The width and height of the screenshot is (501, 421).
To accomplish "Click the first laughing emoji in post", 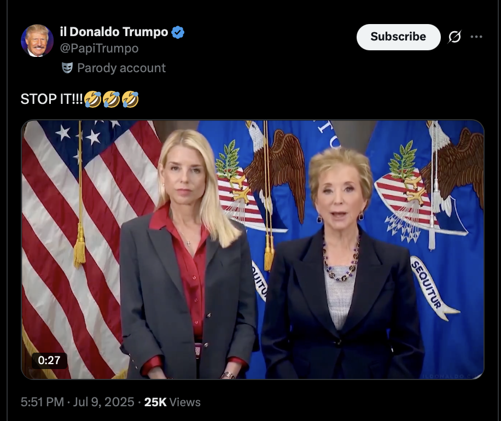I will point(92,99).
